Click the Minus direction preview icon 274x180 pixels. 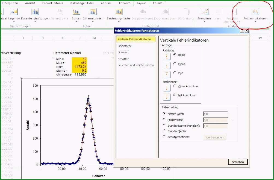pos(167,66)
